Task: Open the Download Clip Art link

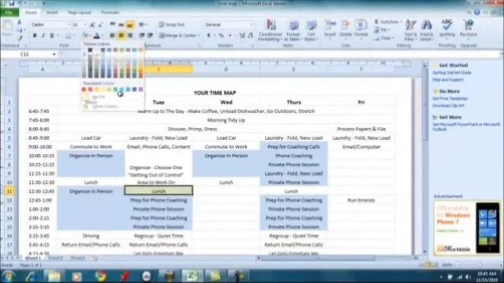Action: 448,105
